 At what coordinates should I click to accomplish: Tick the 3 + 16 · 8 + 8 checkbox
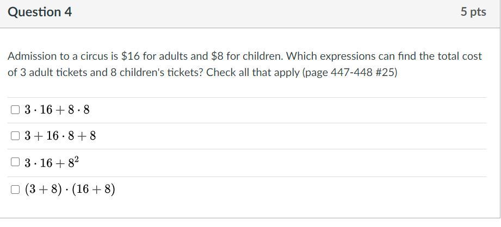tap(15, 136)
